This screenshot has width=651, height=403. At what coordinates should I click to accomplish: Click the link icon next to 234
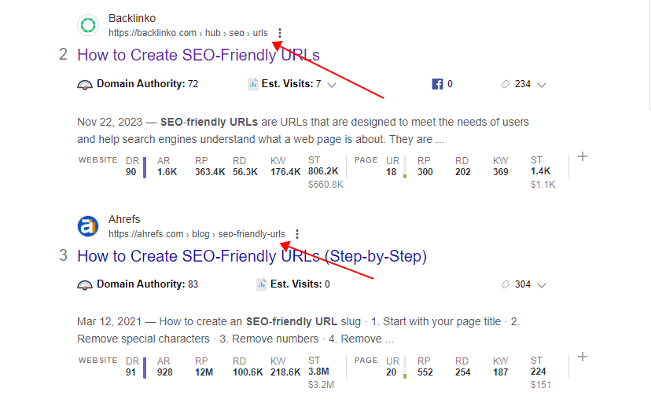(506, 84)
